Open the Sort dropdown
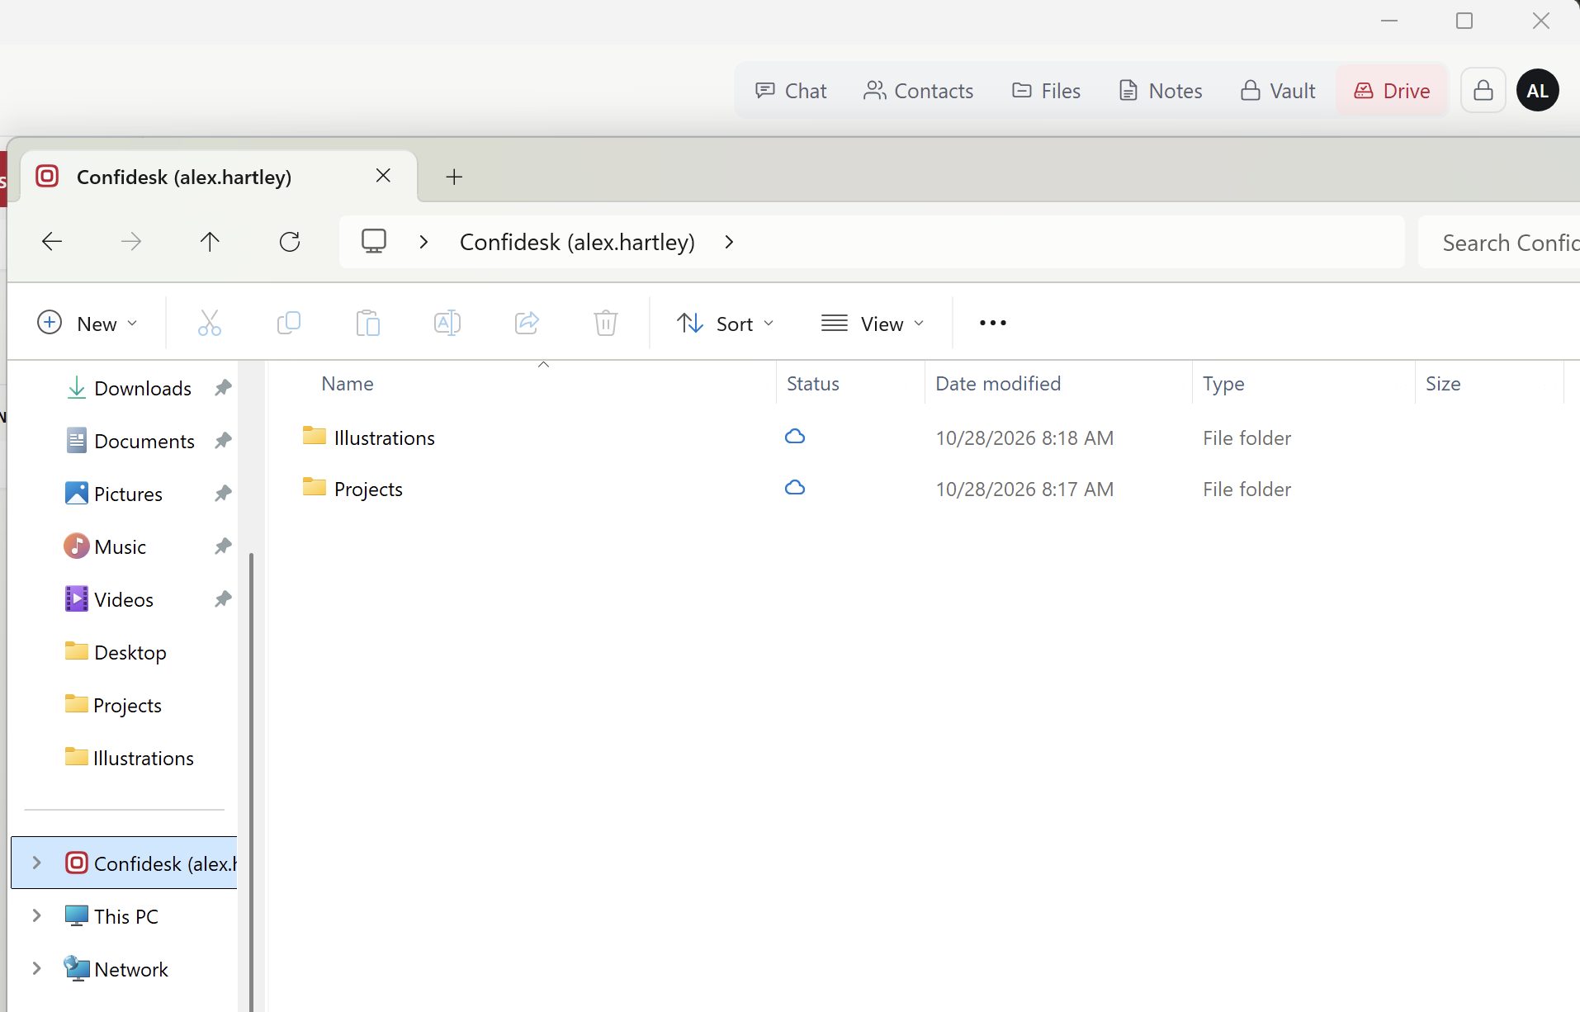Viewport: 1580px width, 1012px height. (x=725, y=324)
